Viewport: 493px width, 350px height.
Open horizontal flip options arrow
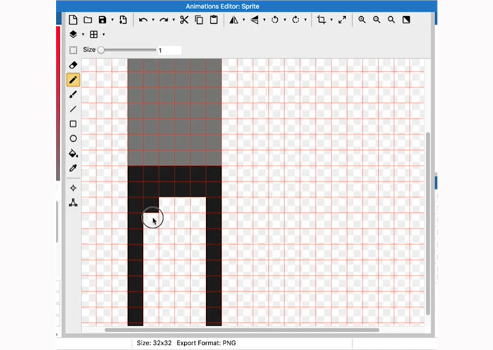pos(244,20)
